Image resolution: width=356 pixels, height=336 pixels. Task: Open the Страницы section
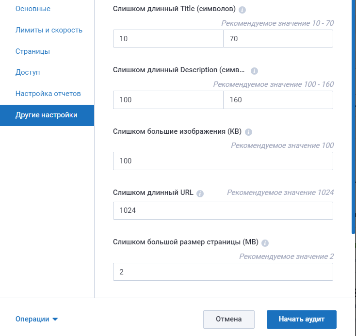tap(32, 51)
